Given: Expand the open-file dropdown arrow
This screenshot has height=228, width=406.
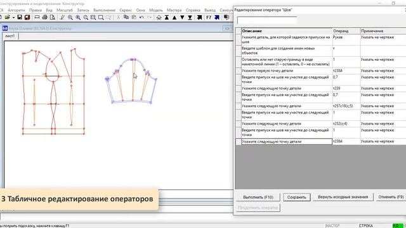Looking at the screenshot, I should [13, 18].
